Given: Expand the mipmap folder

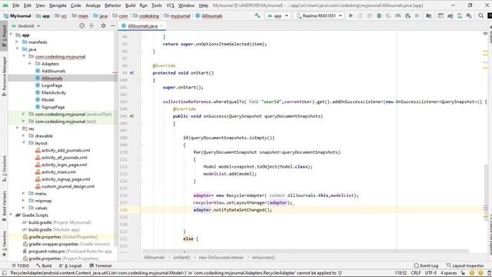Looking at the screenshot, I should coord(24,201).
